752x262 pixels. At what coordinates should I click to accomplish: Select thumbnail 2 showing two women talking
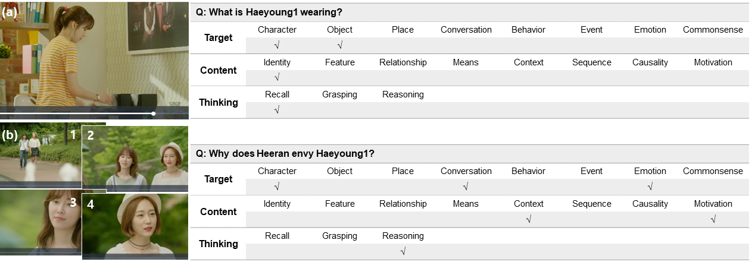pyautogui.click(x=135, y=159)
